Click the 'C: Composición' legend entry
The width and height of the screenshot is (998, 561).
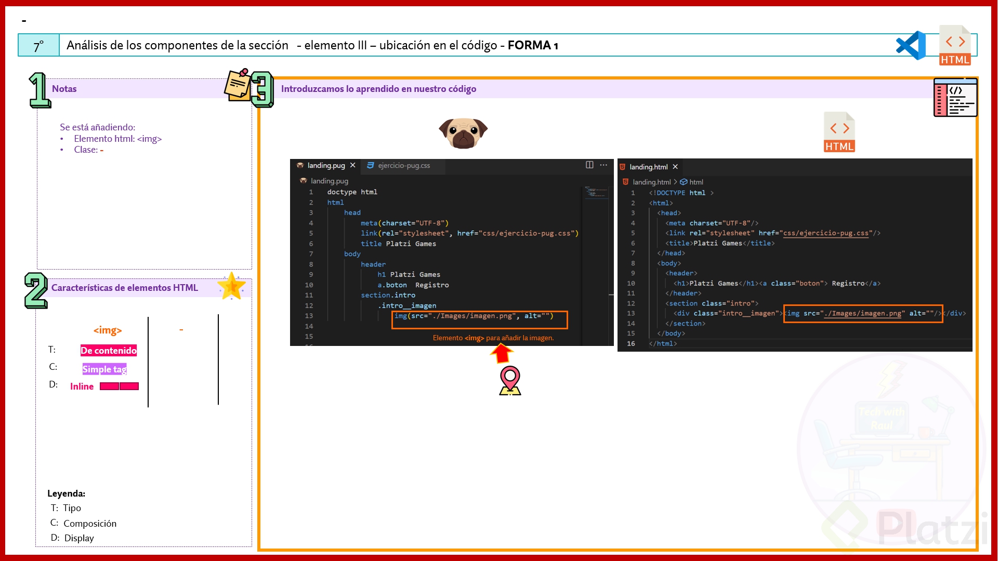point(83,523)
